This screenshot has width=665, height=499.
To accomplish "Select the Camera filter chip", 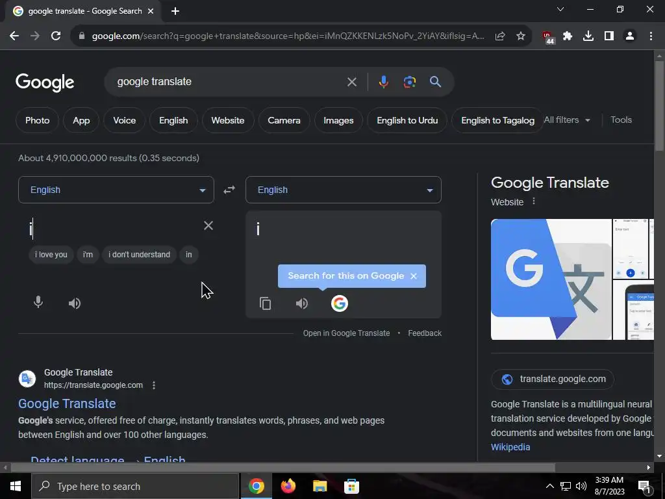I will tap(284, 120).
